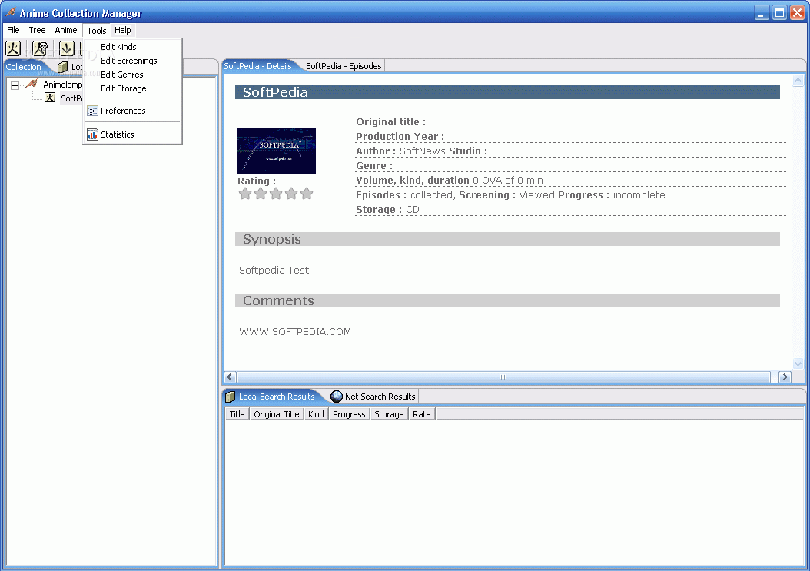Set rating to five stars
Viewport: 810px width, 571px height.
[307, 194]
